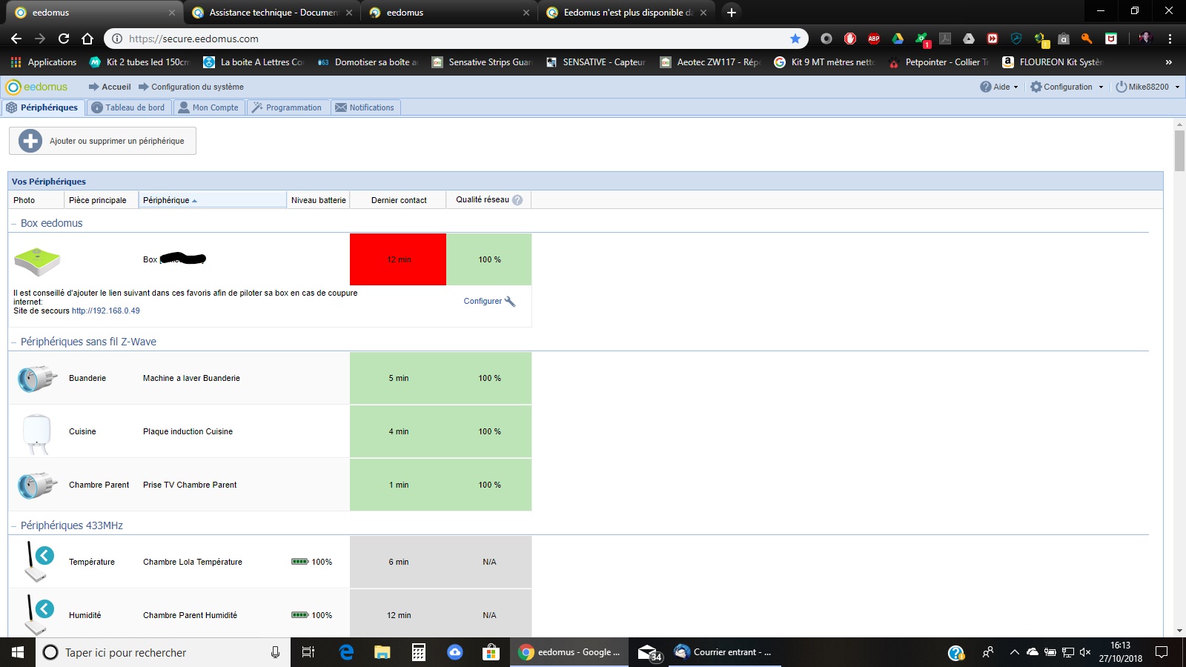1186x667 pixels.
Task: Open the Mike88200 user menu
Action: pos(1147,87)
